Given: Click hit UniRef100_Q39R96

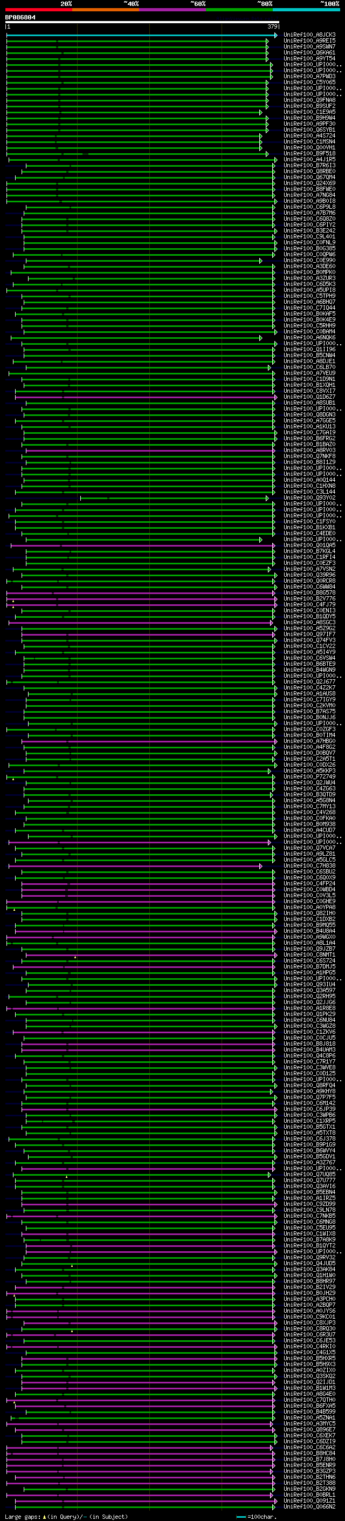Looking at the screenshot, I should [x=309, y=575].
